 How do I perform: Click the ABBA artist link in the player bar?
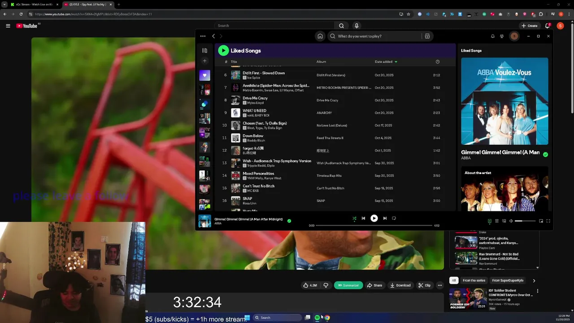218,223
